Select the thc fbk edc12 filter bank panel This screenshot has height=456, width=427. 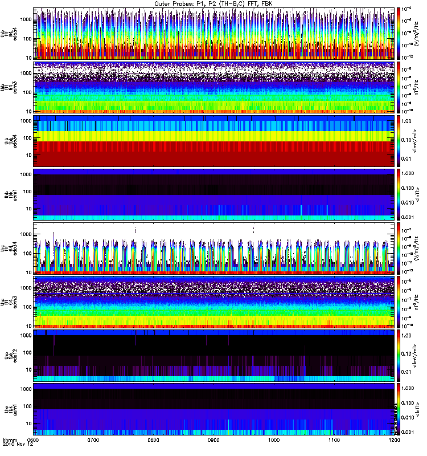214,356
